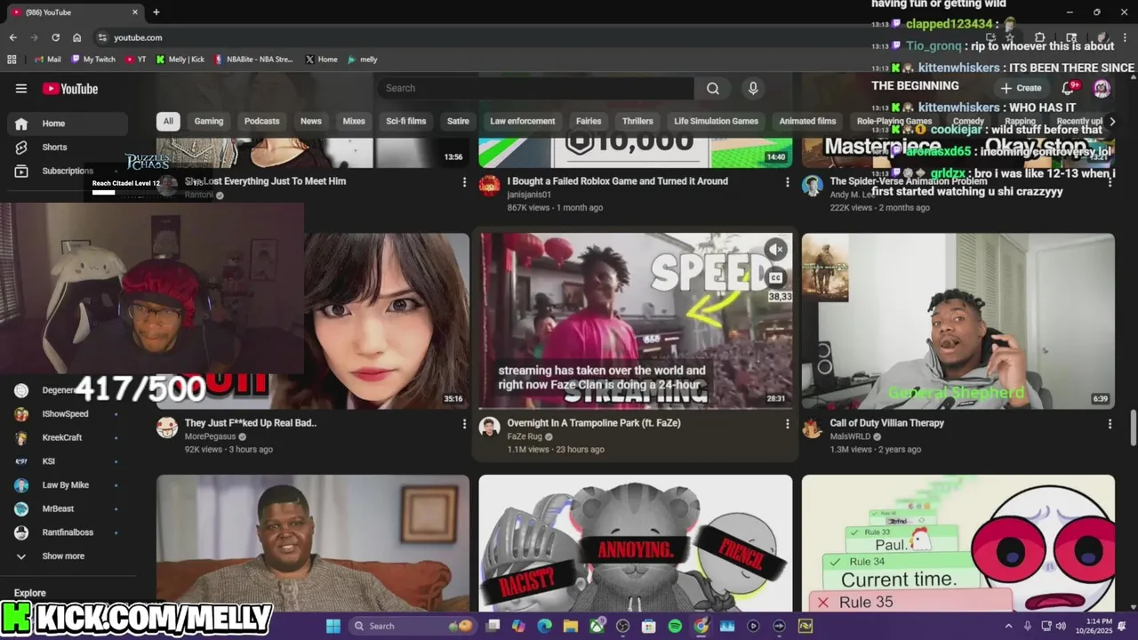Open Mail bookmark
This screenshot has width=1138, height=640.
pyautogui.click(x=47, y=60)
